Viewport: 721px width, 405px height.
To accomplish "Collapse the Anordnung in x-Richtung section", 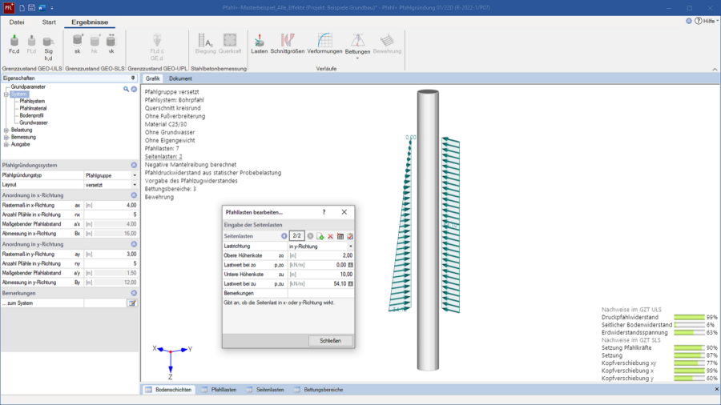I will point(134,195).
